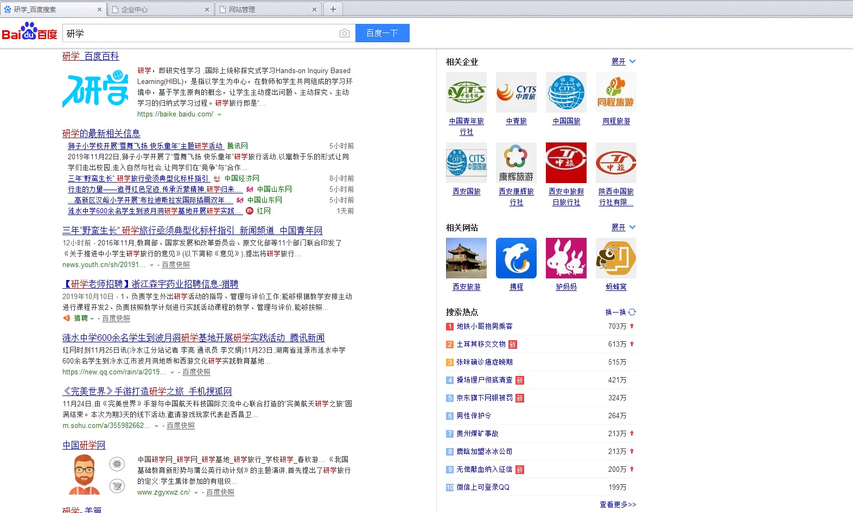Open 狮子小学校开展雪舞飞扬 news link
The height and width of the screenshot is (513, 853).
click(145, 146)
